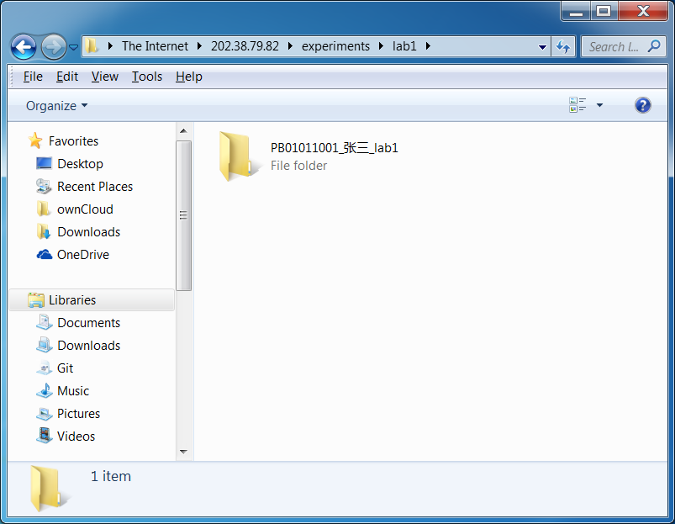Image resolution: width=675 pixels, height=524 pixels.
Task: Click the 'File folder' type label
Action: coord(298,166)
